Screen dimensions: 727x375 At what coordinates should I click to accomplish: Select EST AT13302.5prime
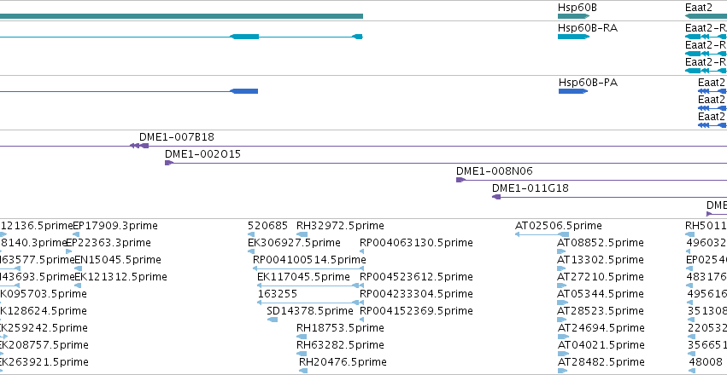(x=601, y=260)
